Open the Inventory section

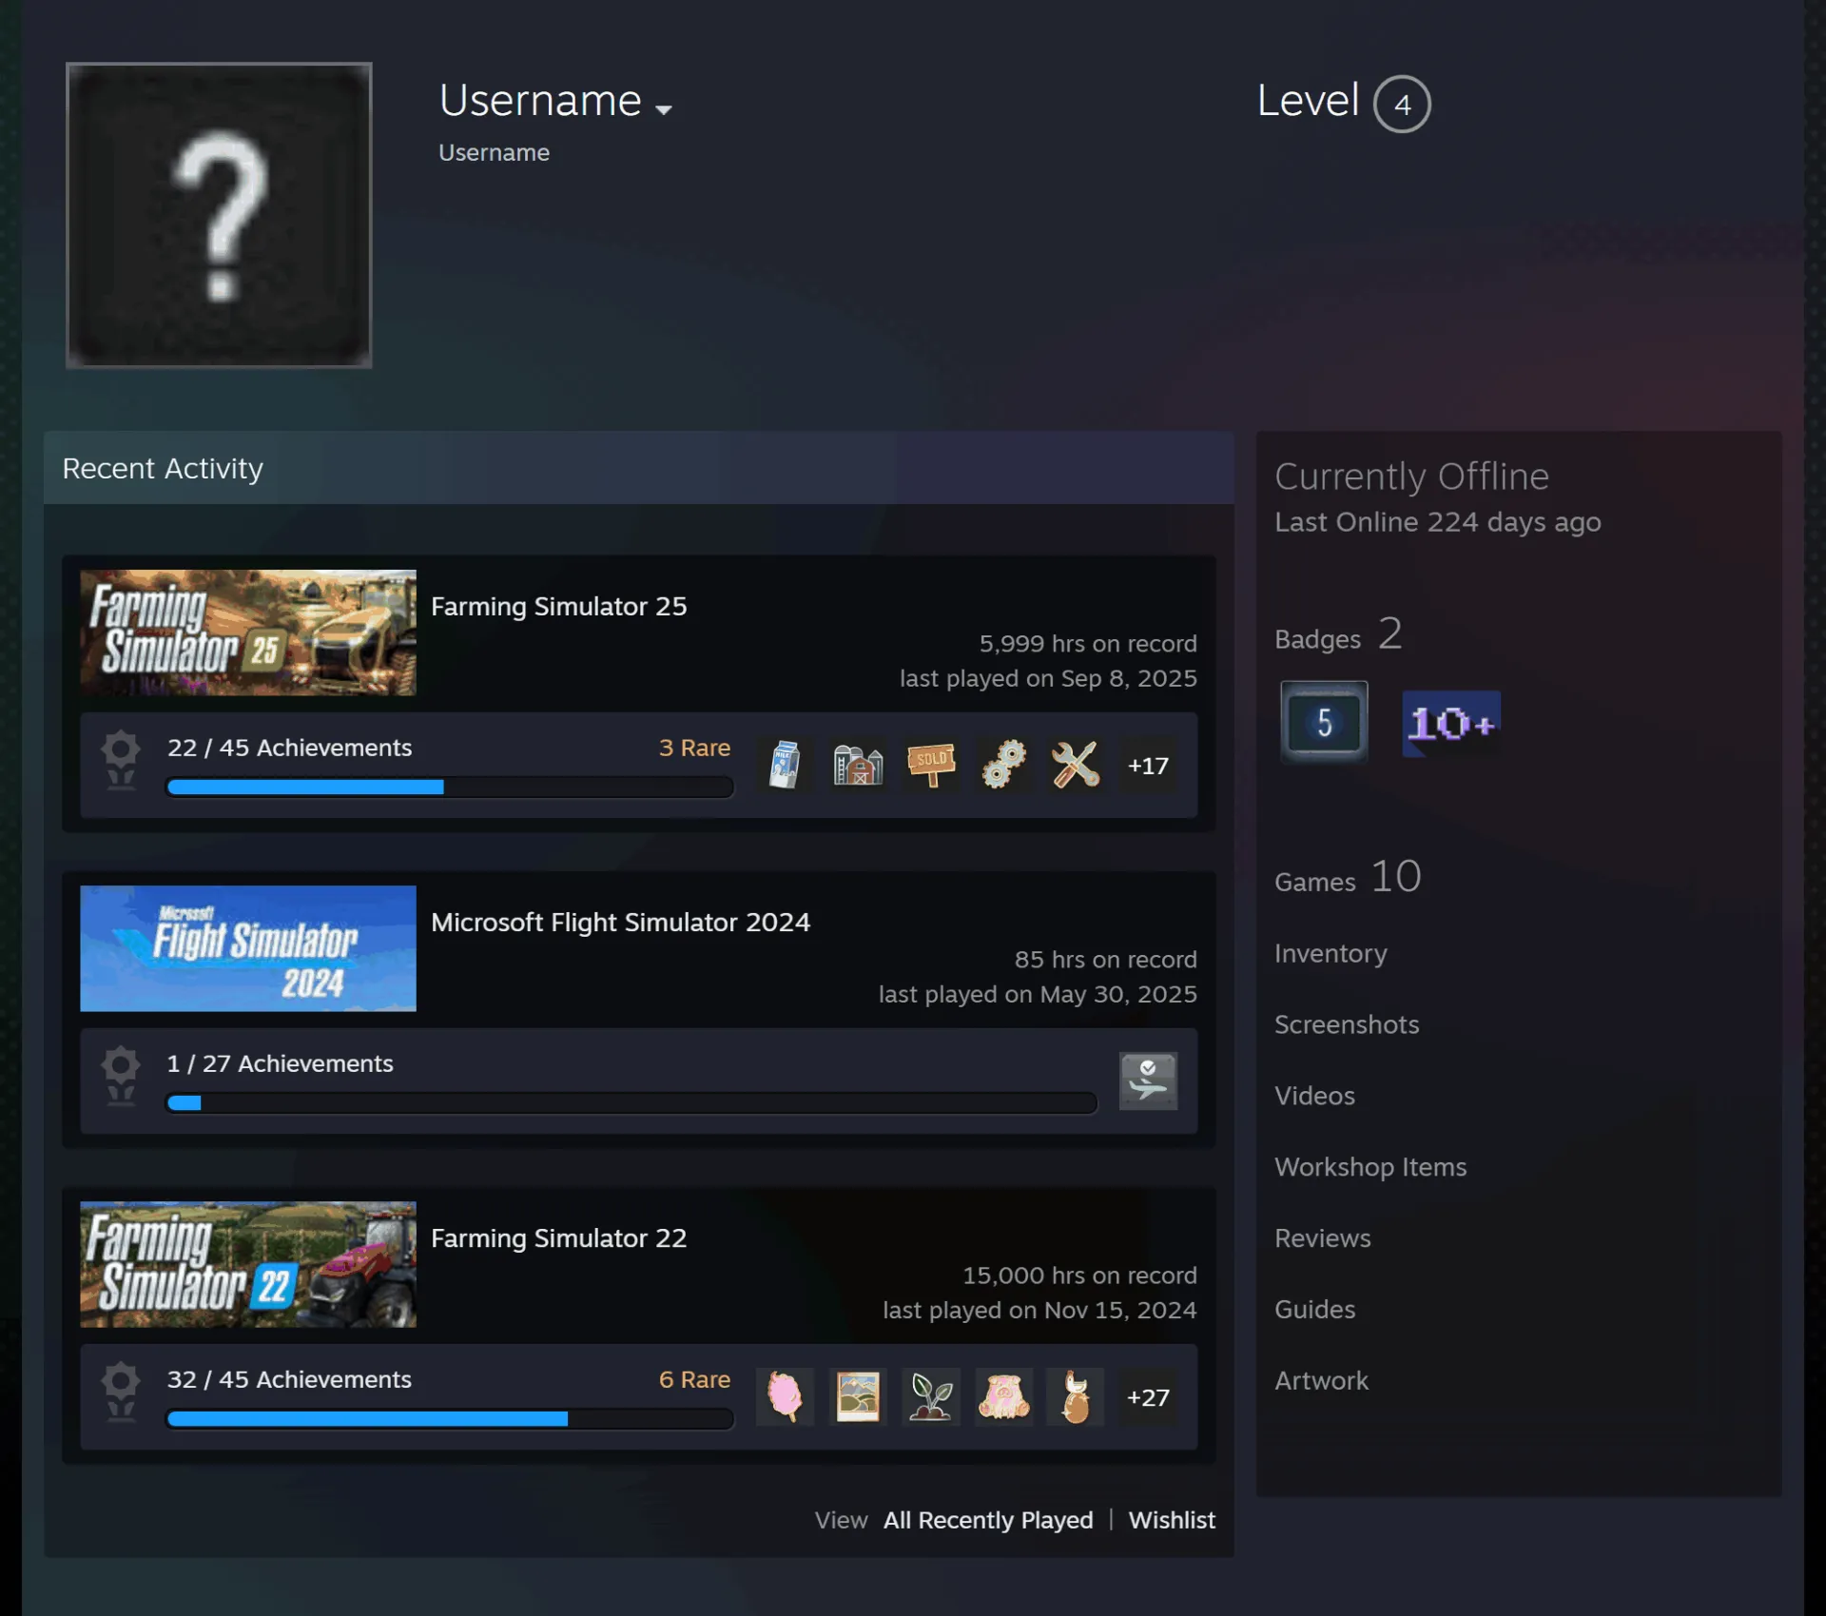pyautogui.click(x=1331, y=953)
